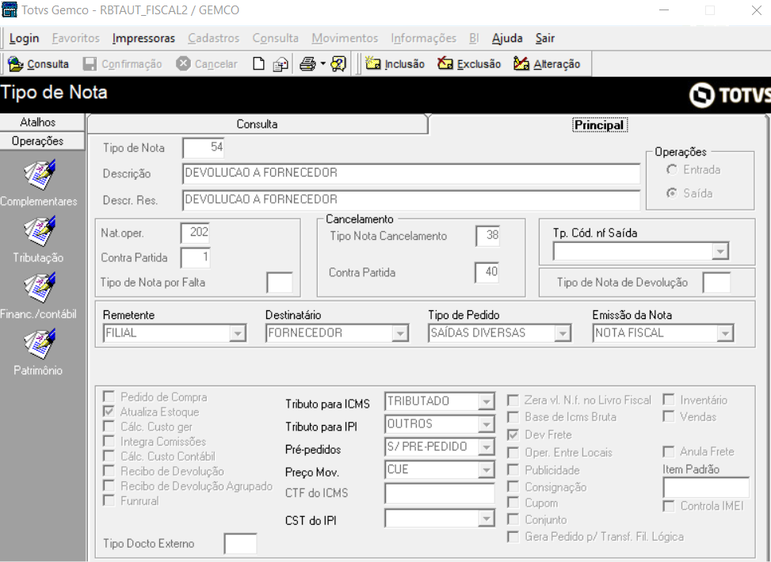The width and height of the screenshot is (771, 562).
Task: Click the Totvs Gemco app title icon
Action: (x=10, y=9)
